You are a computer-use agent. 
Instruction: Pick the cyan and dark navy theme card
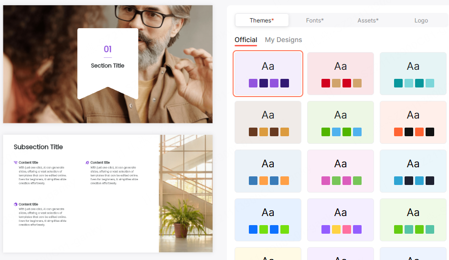click(x=413, y=171)
